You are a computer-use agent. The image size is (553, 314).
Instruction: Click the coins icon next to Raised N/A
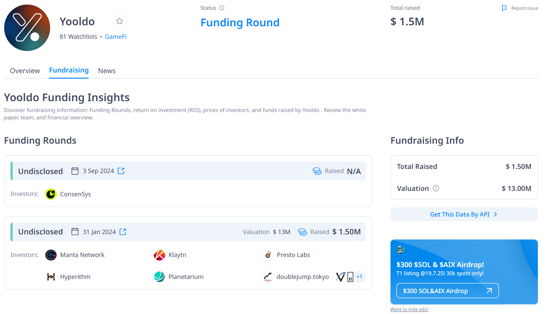click(x=317, y=171)
